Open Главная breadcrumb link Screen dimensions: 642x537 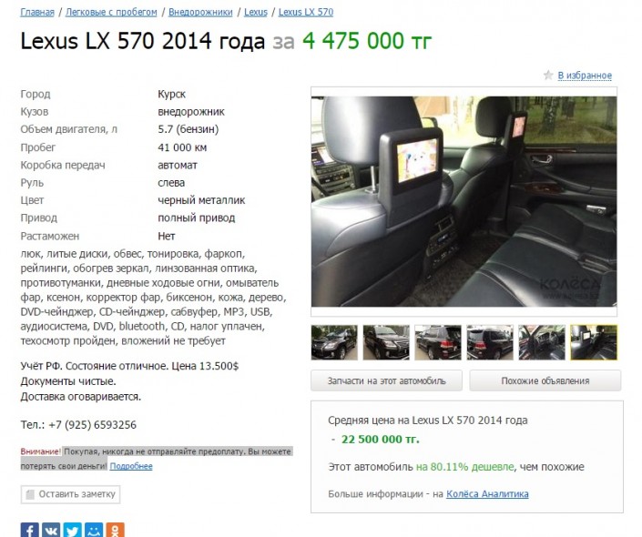[37, 12]
